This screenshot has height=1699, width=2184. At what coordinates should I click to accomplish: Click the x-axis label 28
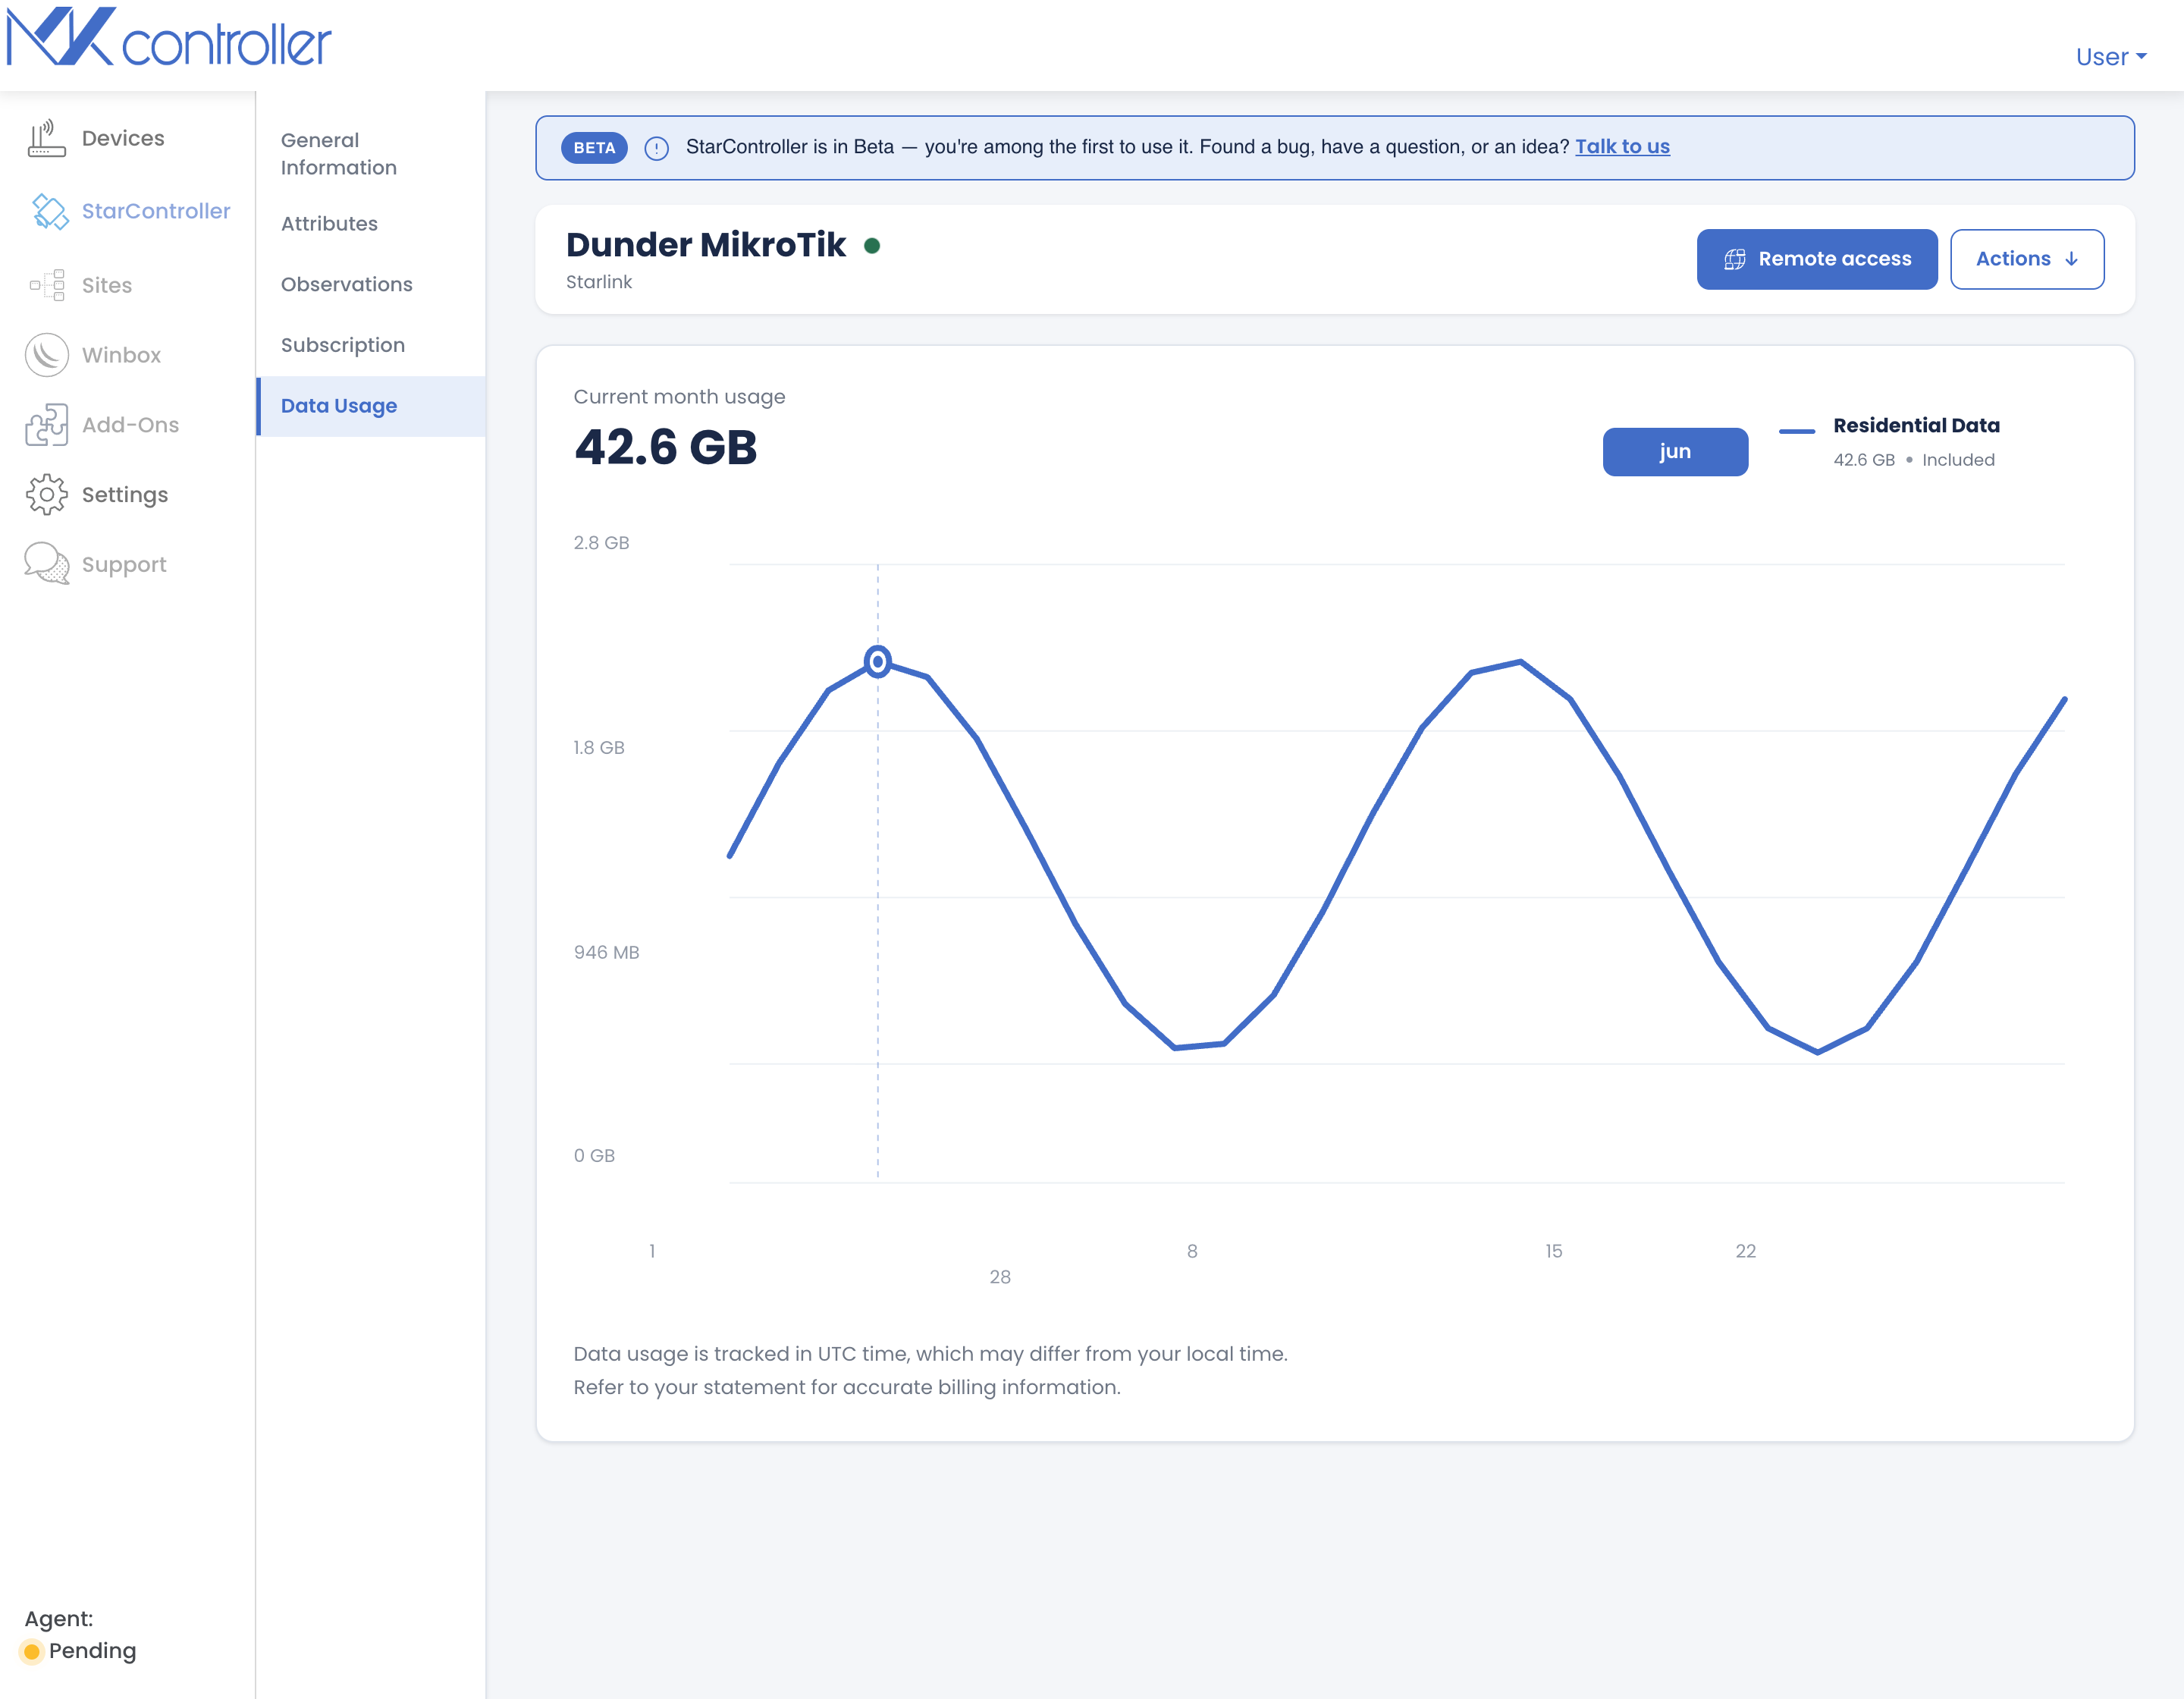coord(1000,1278)
